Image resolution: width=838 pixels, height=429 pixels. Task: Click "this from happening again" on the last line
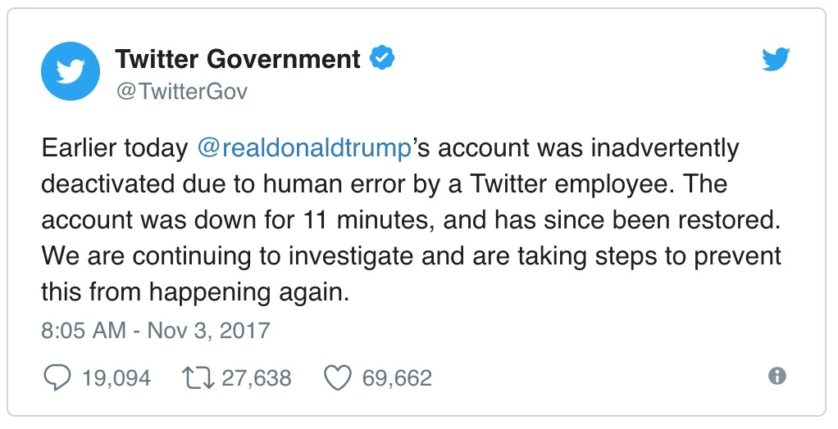195,292
